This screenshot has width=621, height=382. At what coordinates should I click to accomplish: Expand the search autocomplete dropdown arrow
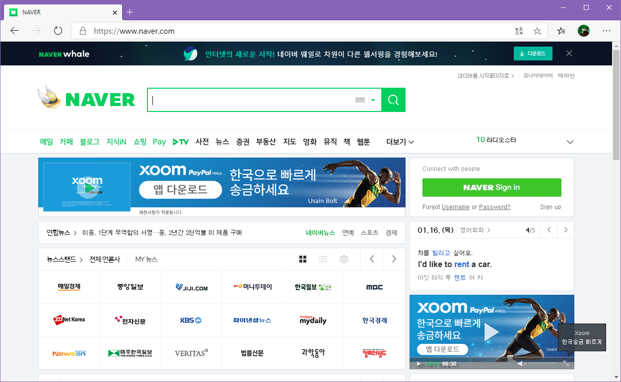click(x=373, y=100)
